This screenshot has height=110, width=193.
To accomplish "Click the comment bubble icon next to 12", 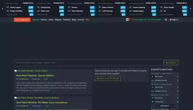I will [x=47, y=79].
